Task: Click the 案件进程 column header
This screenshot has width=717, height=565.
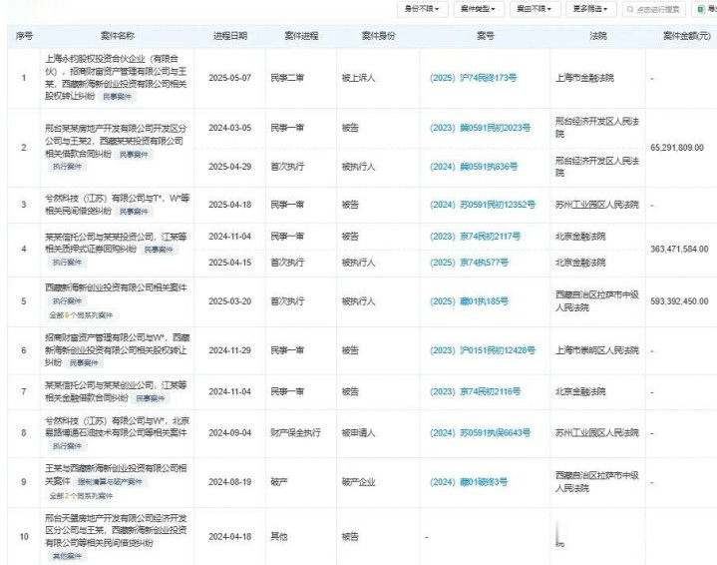Action: coord(301,36)
